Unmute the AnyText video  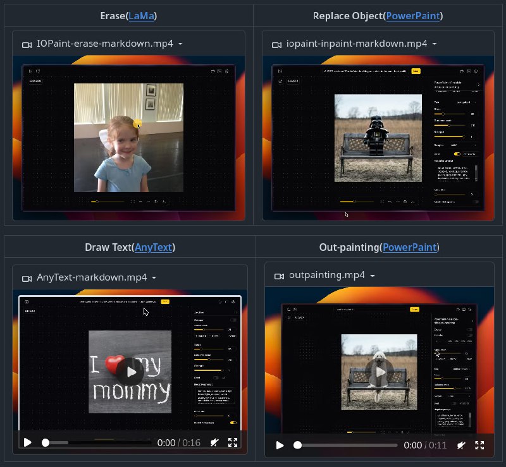coord(214,442)
